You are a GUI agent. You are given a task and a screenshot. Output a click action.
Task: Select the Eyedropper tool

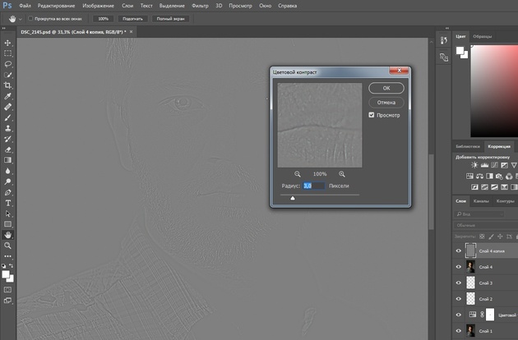[x=8, y=96]
